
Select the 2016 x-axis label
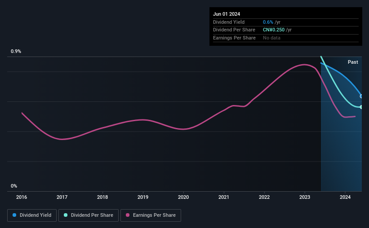tap(22, 197)
